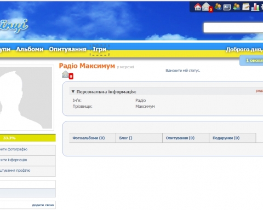Open the polls bar chart icon

click(x=255, y=7)
